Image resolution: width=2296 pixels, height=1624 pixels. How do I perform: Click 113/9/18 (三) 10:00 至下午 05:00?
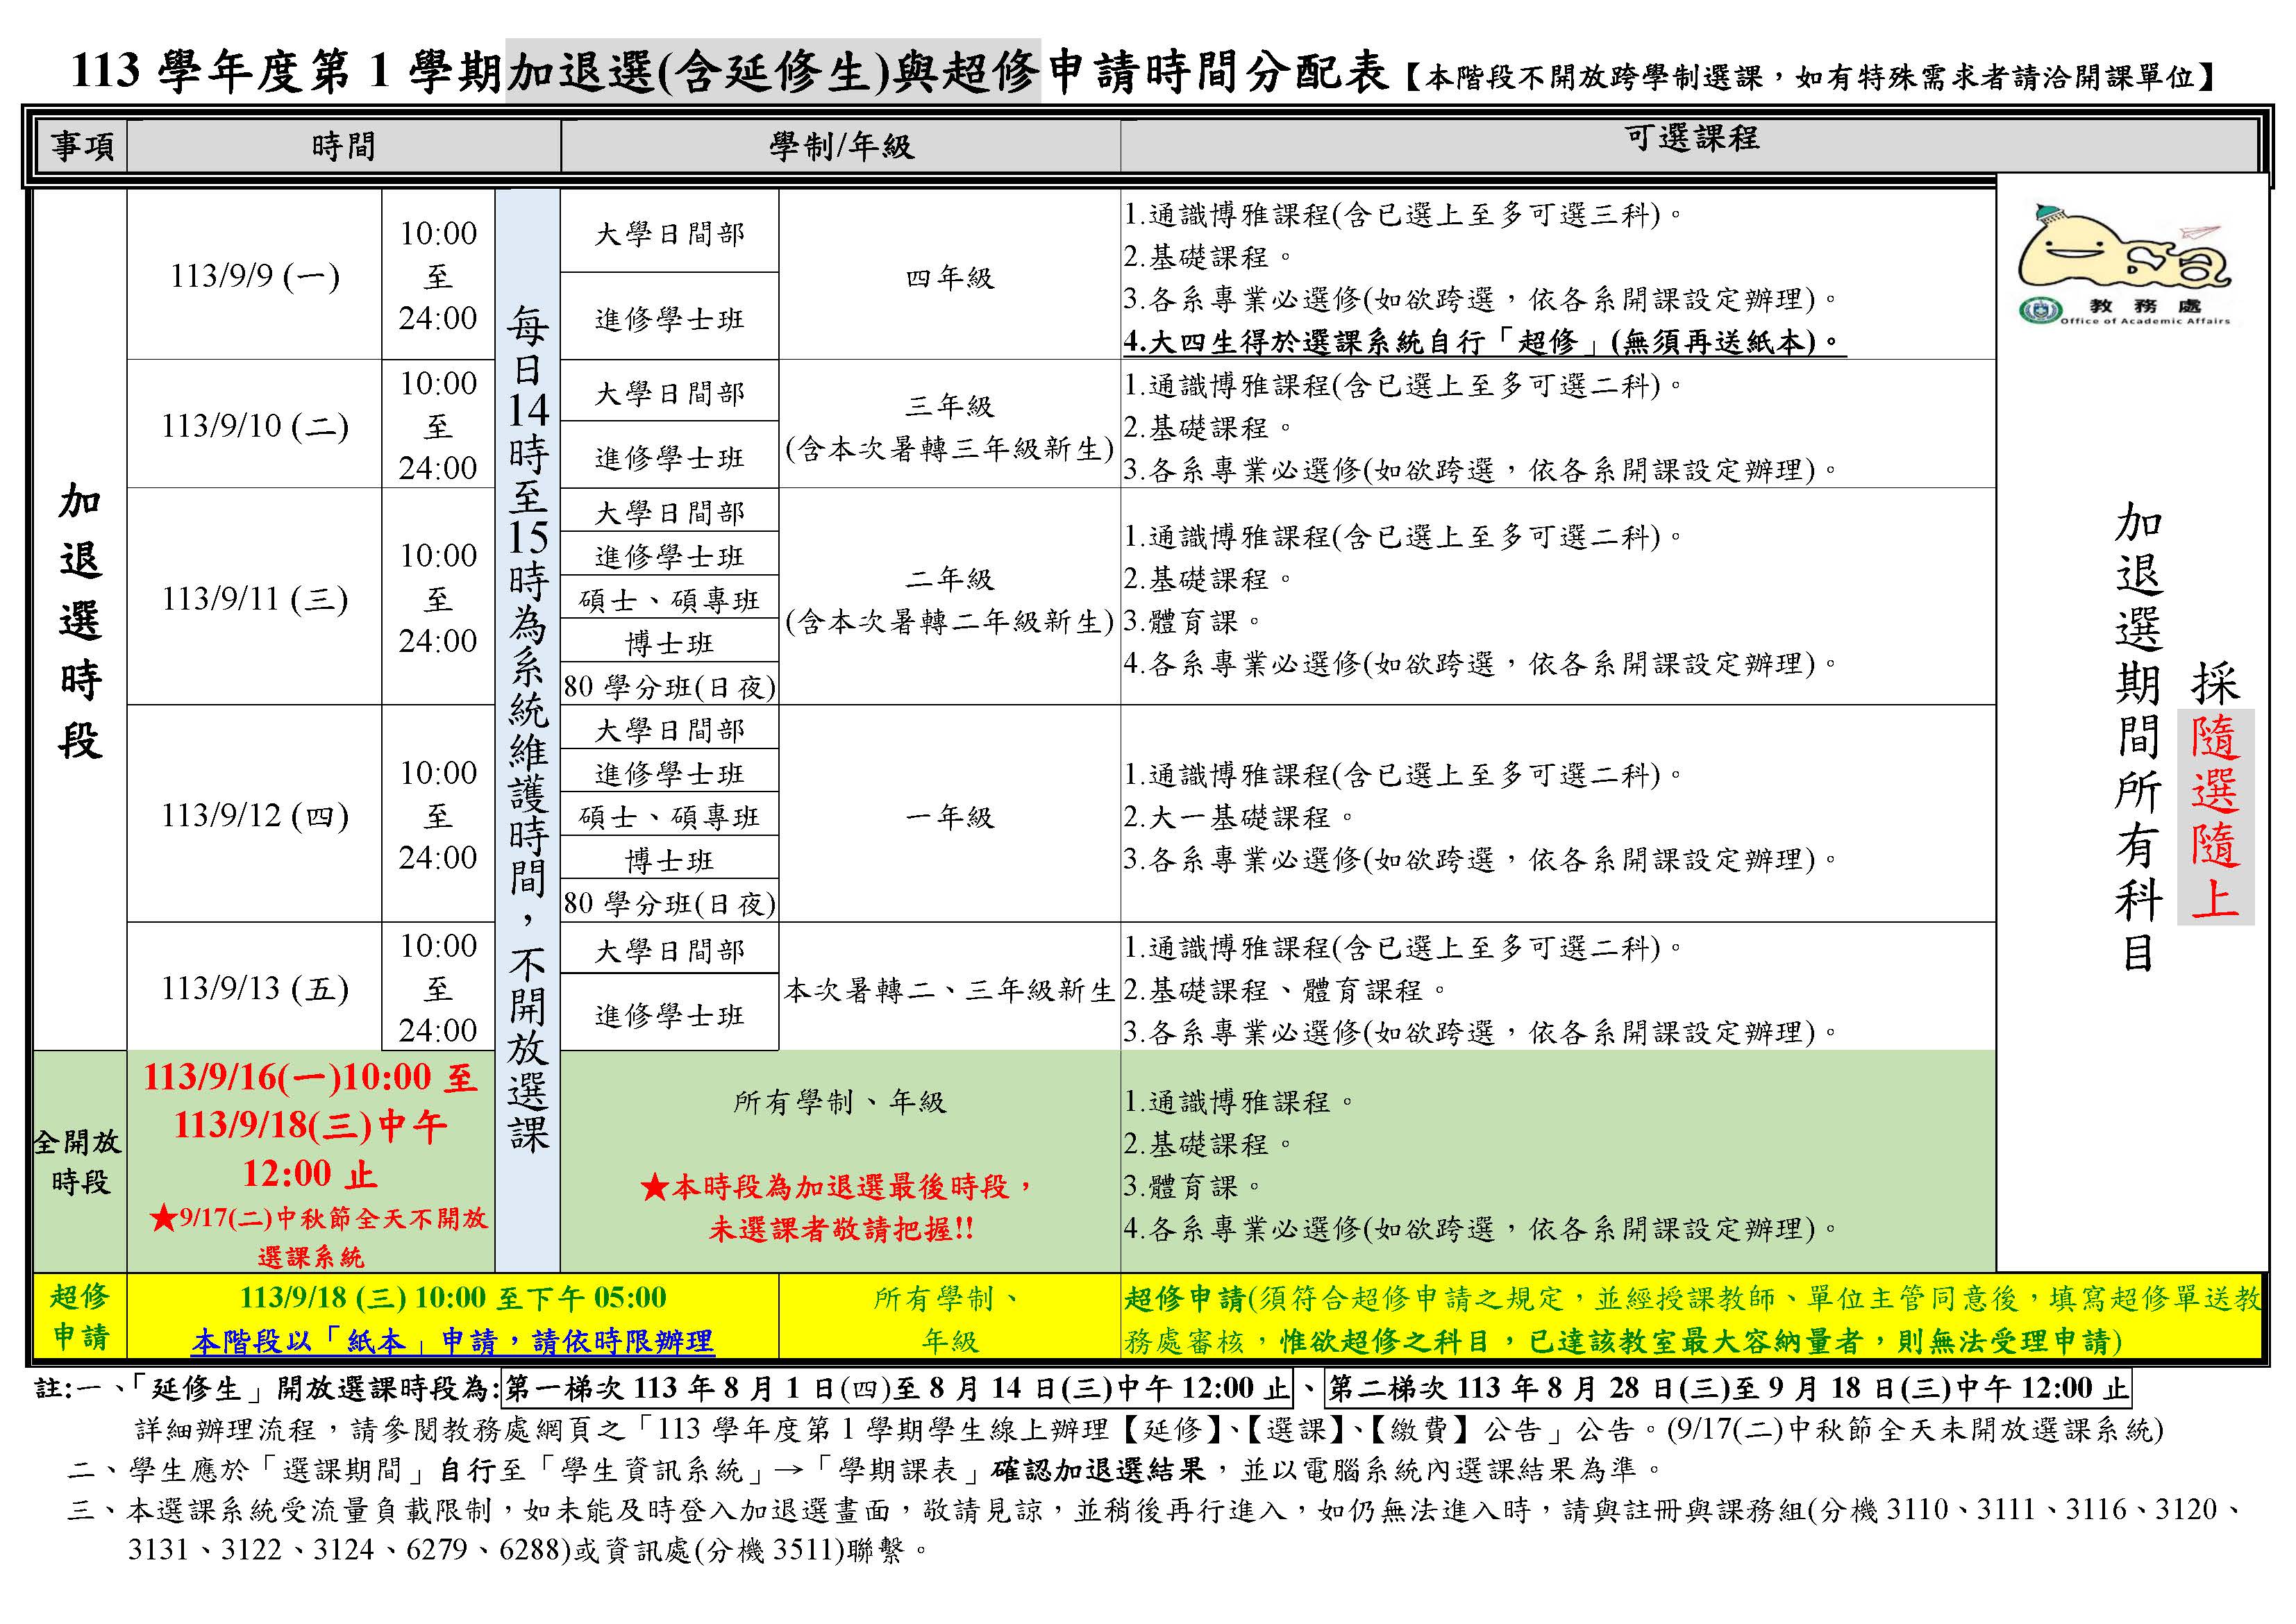(453, 1297)
